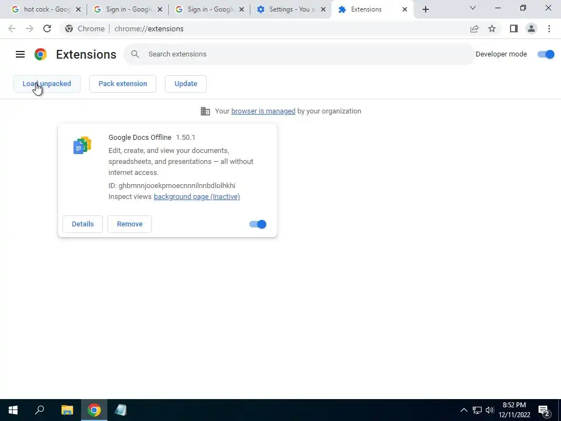561x421 pixels.
Task: Click the extension ID text
Action: [x=171, y=185]
